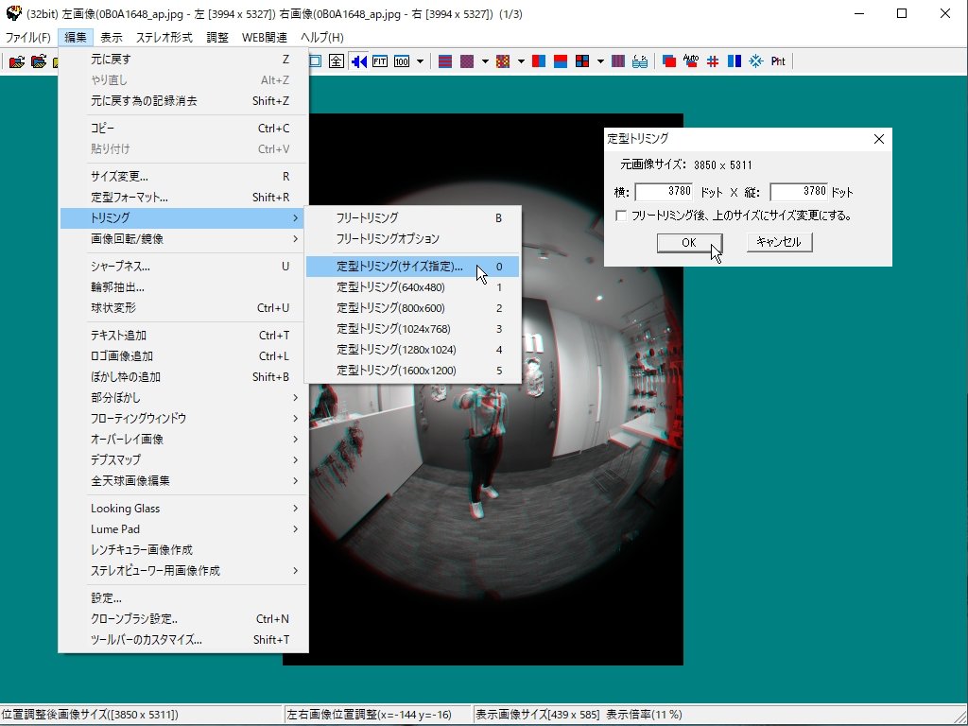This screenshot has width=968, height=726.
Task: Open the 調整 menu
Action: (217, 38)
